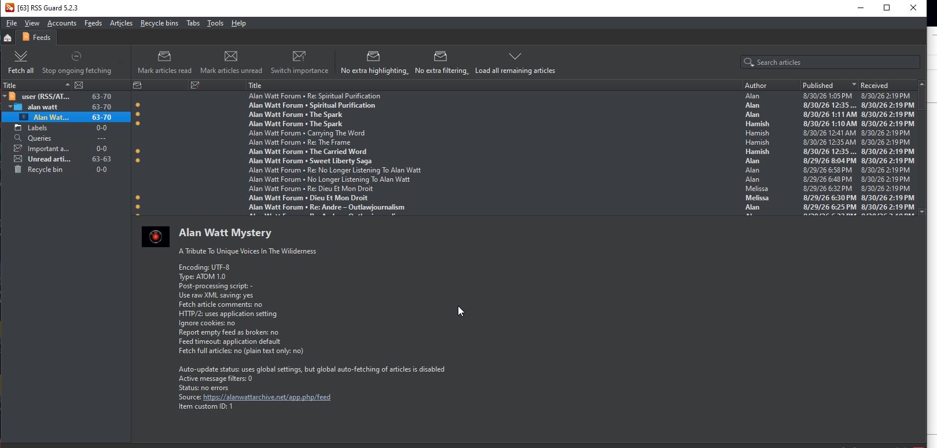Switch to the Feeds tab
The width and height of the screenshot is (937, 448).
(x=36, y=37)
